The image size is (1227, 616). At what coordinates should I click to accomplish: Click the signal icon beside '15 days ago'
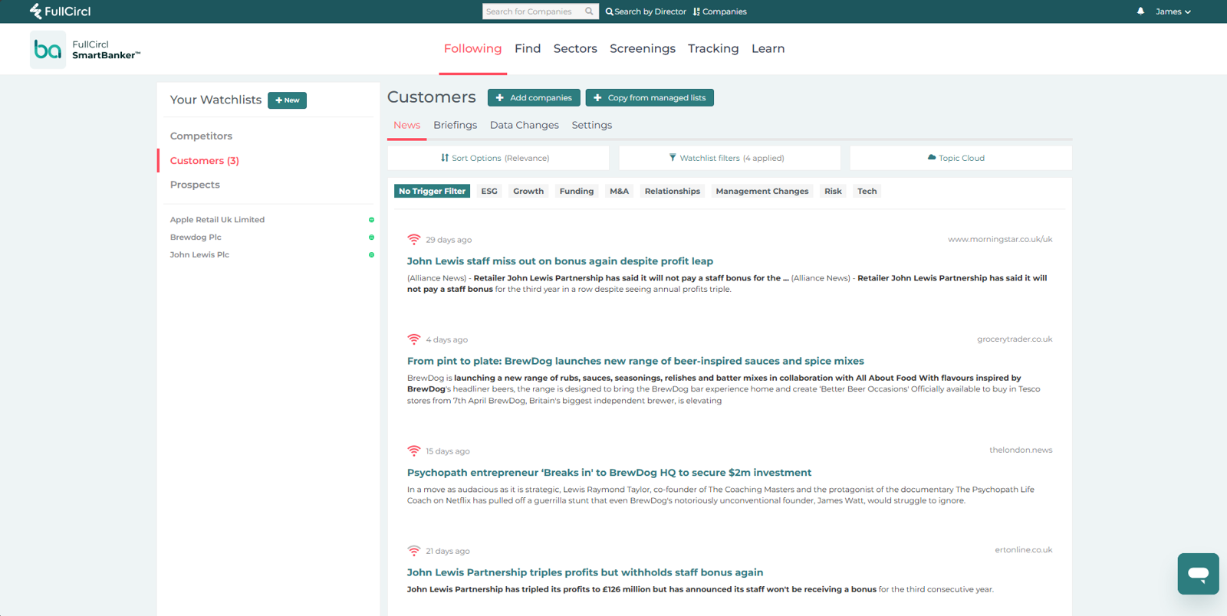[x=414, y=451]
